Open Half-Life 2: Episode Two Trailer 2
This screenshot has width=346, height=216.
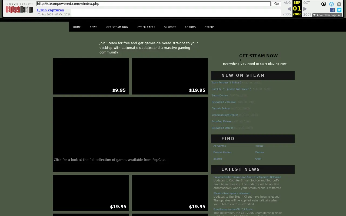pos(231,89)
